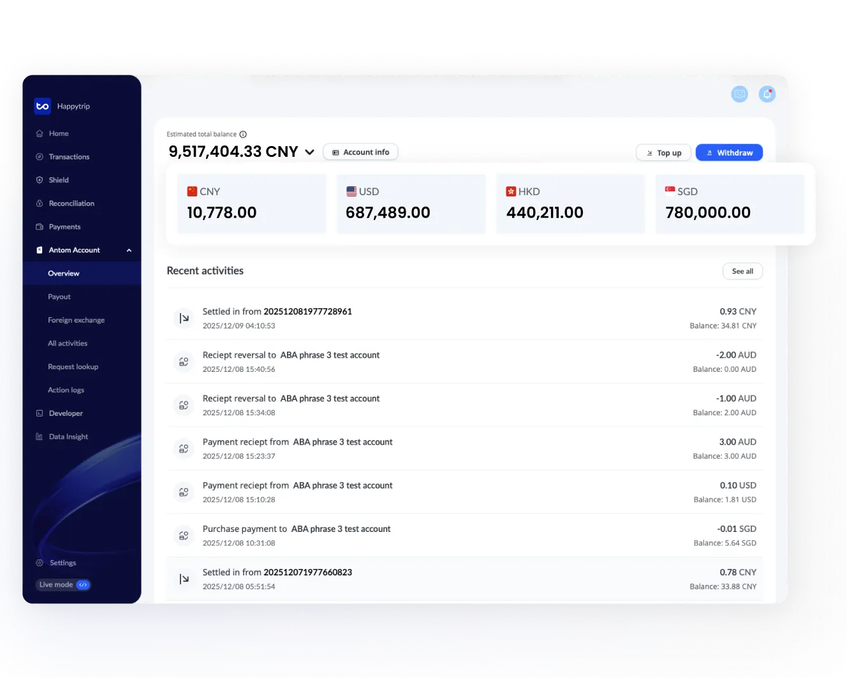This screenshot has height=678, width=847.
Task: Click Balance: 34.81 CNY text
Action: (723, 326)
